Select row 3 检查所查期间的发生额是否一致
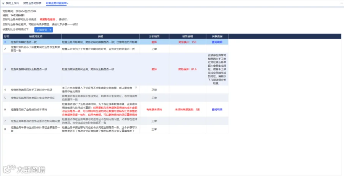This screenshot has width=344, height=176. [x=115, y=69]
